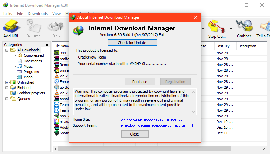Screen dimensions: 270x154
Task: Close the Categories panel
Action: pos(47,45)
